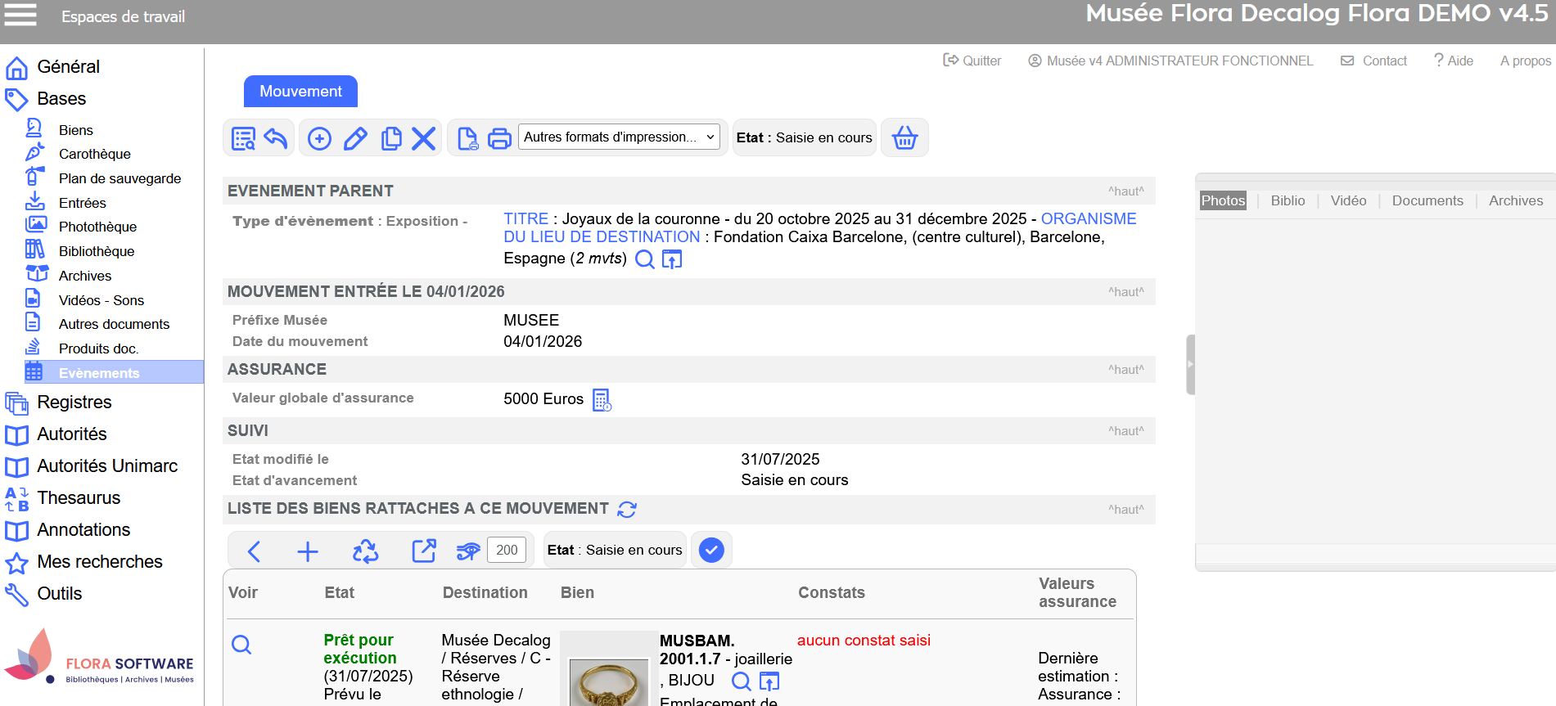The height and width of the screenshot is (706, 1556).
Task: Click the pencil edit icon
Action: coord(355,138)
